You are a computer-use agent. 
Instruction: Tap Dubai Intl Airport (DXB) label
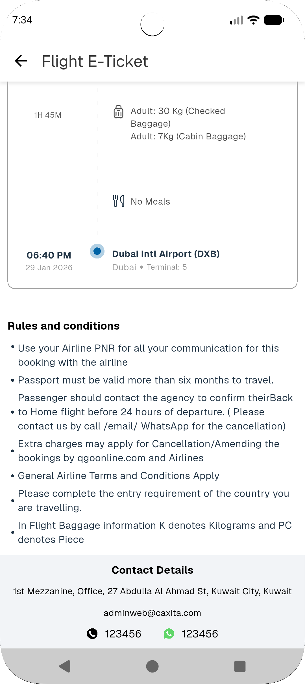pos(166,254)
